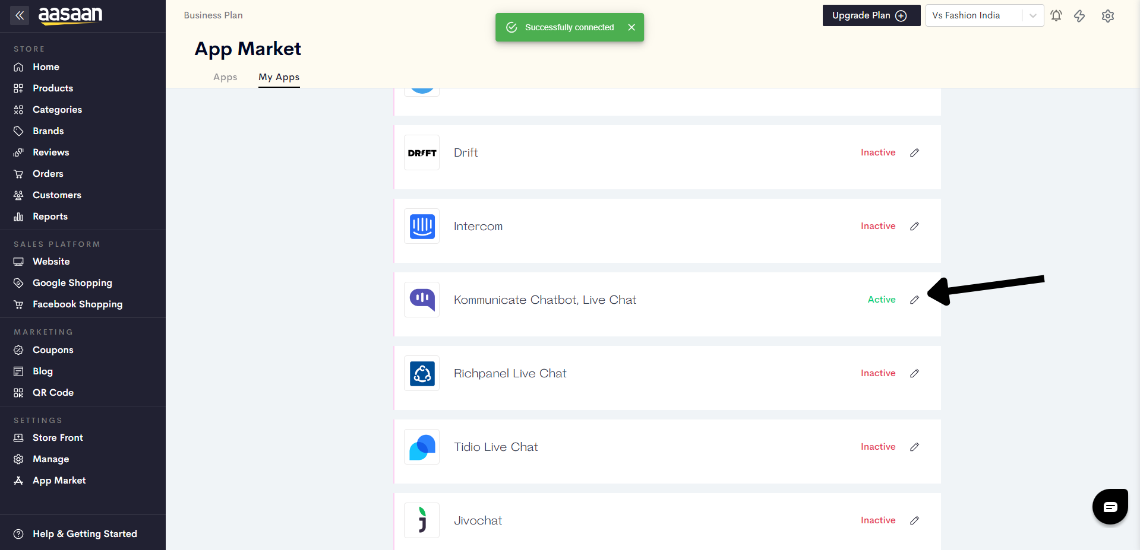Open the Vs Fashion India store dropdown

(984, 15)
